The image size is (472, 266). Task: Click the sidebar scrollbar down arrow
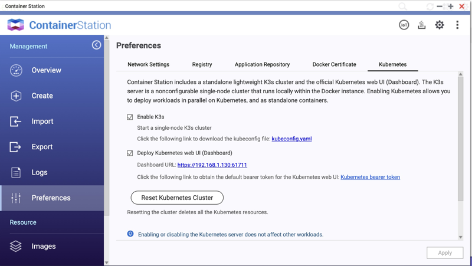coord(107,262)
